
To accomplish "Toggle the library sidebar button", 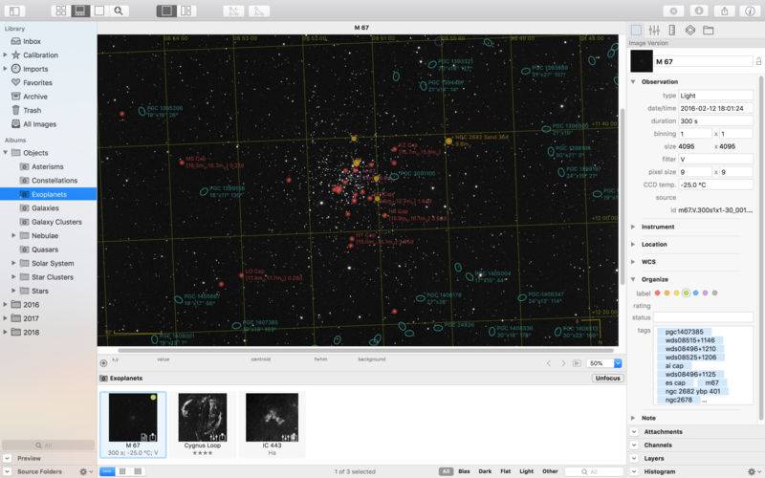I will point(15,11).
